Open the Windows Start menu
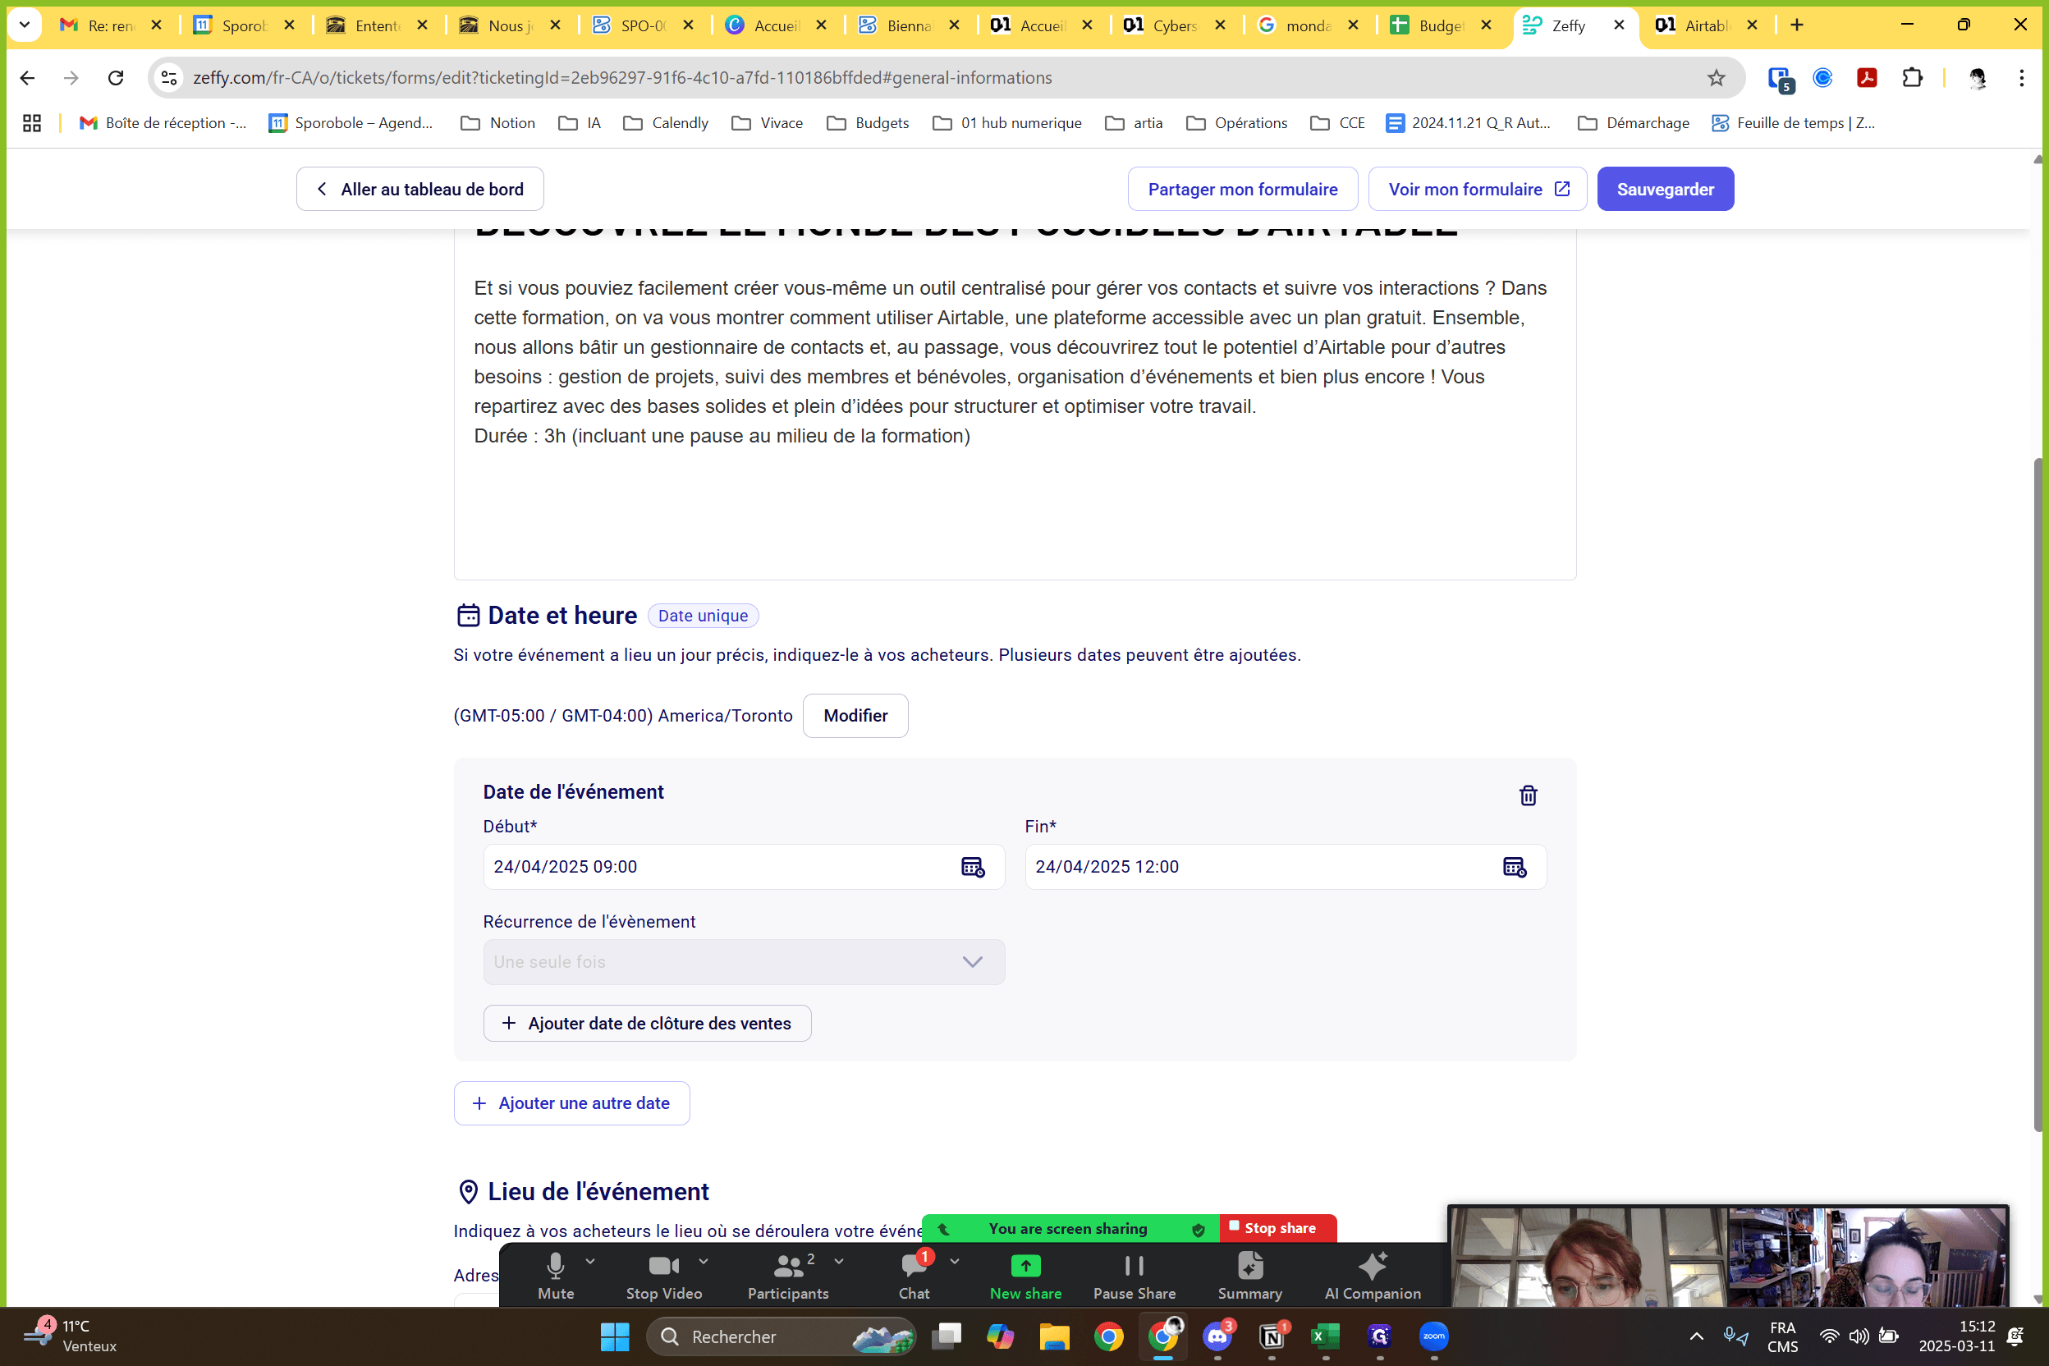 pos(614,1336)
